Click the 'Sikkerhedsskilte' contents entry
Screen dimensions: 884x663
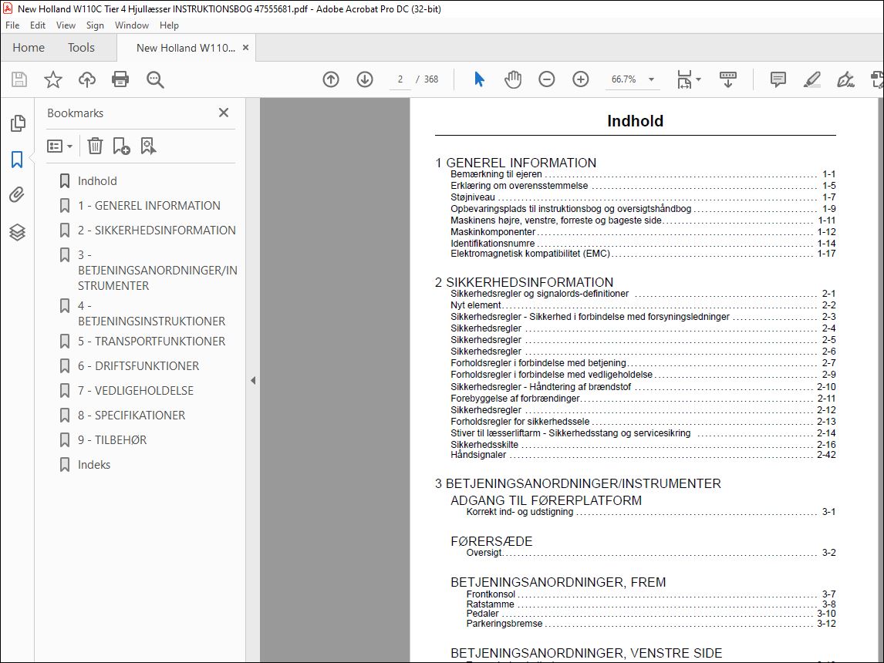[x=484, y=444]
